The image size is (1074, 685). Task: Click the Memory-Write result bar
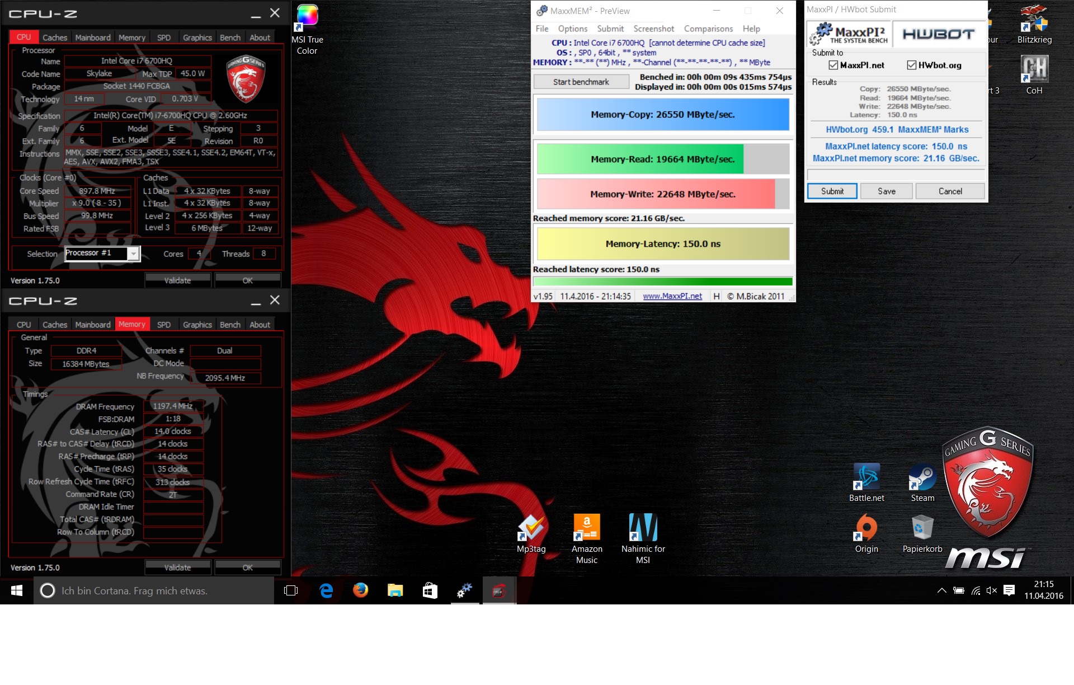click(663, 194)
